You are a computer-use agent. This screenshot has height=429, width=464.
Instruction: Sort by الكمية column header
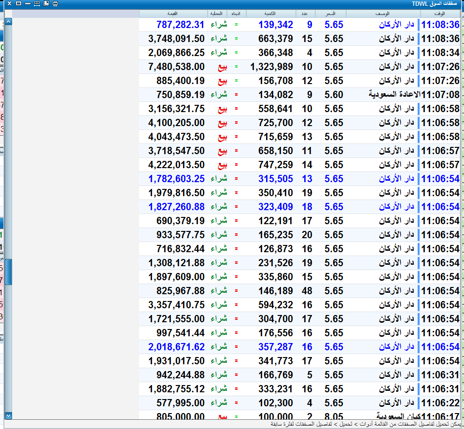click(x=270, y=14)
